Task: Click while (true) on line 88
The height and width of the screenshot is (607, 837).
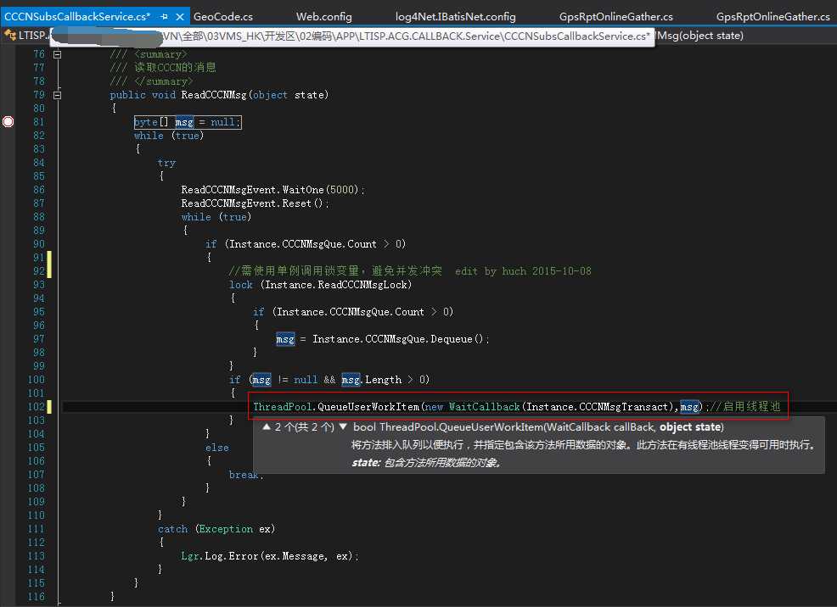Action: [216, 217]
